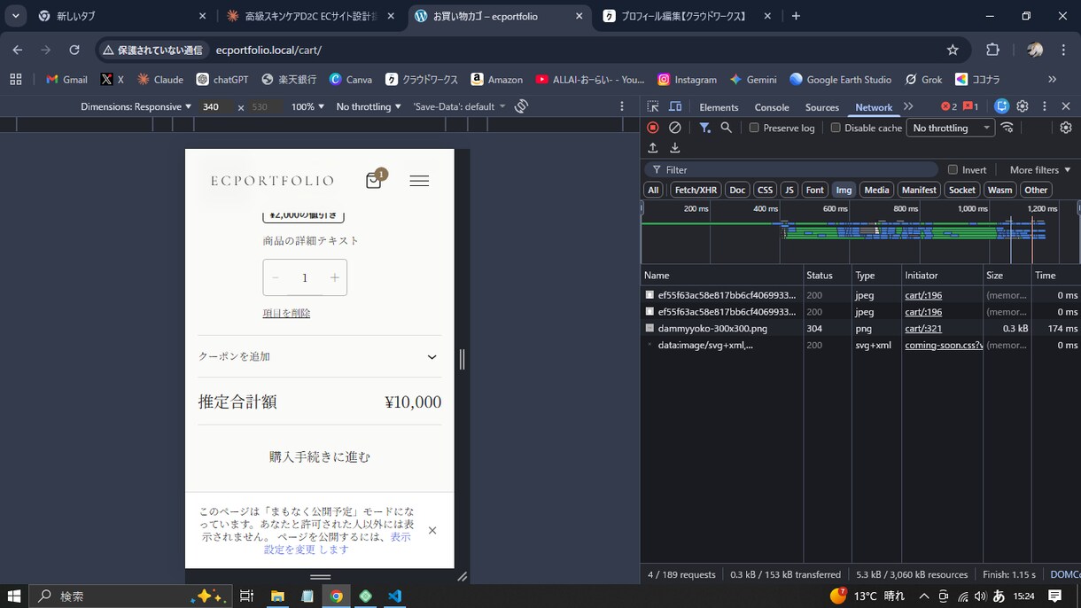Switch to the Elements tab
Viewport: 1081px width, 608px height.
(x=719, y=107)
